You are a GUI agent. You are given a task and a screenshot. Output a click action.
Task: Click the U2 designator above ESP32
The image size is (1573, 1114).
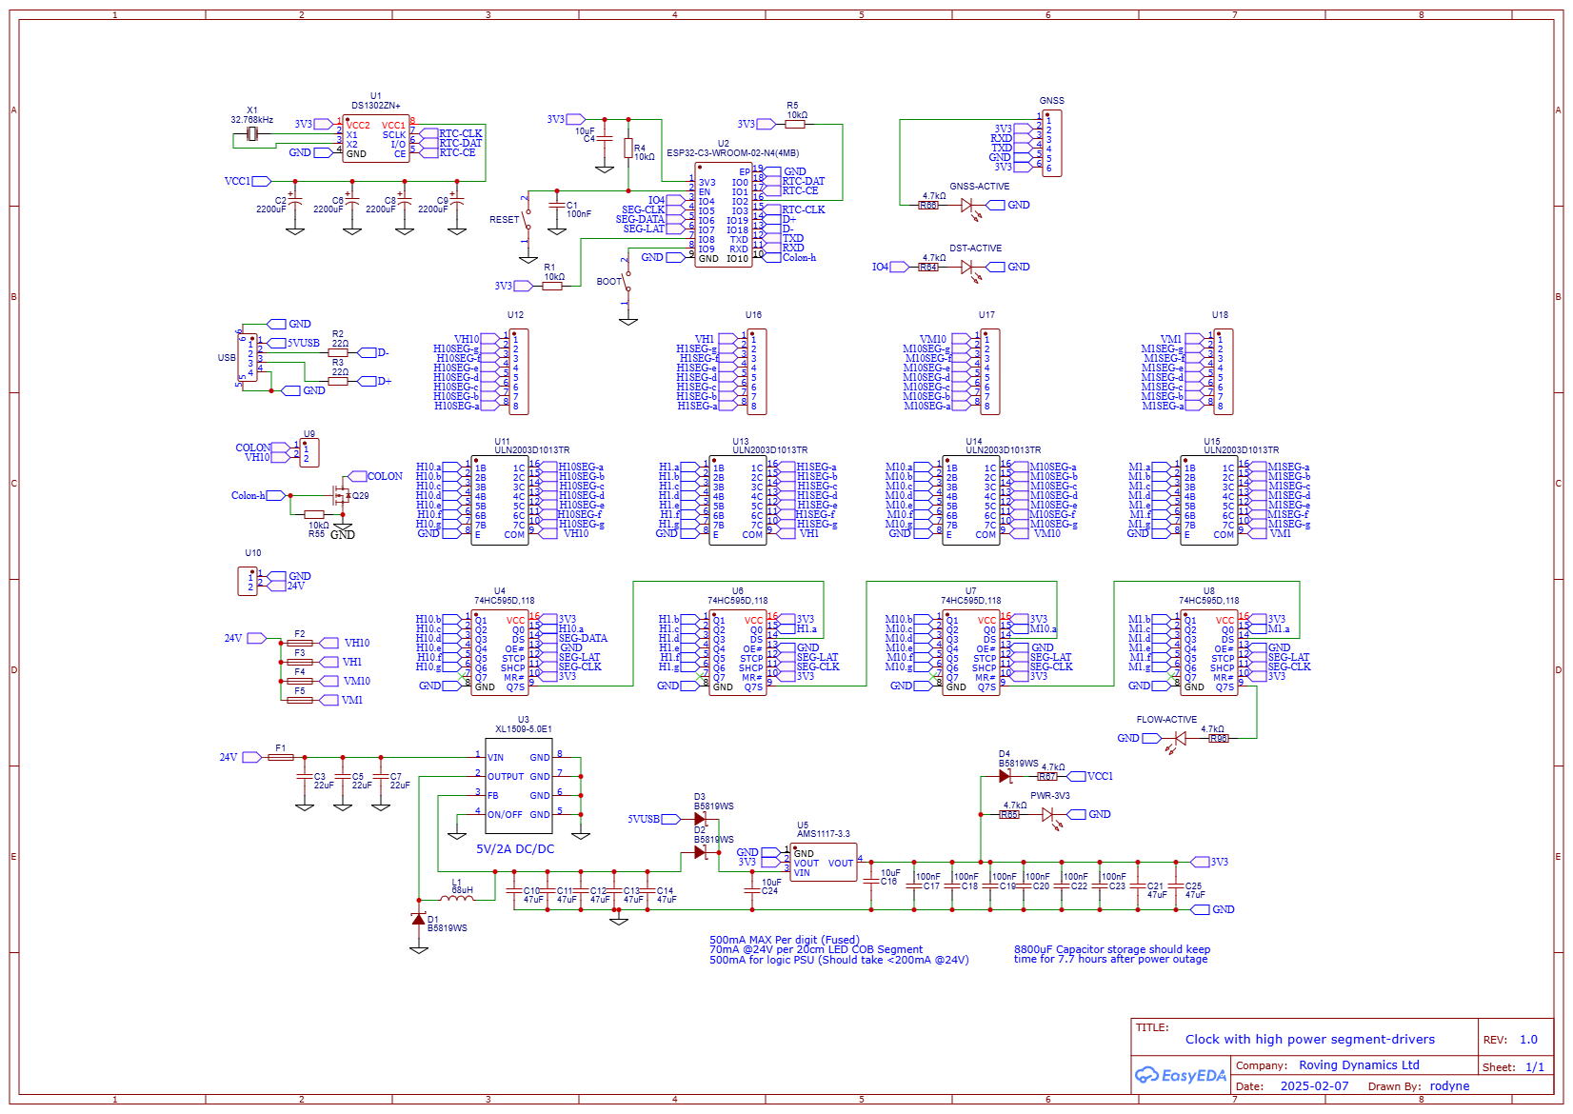point(724,144)
